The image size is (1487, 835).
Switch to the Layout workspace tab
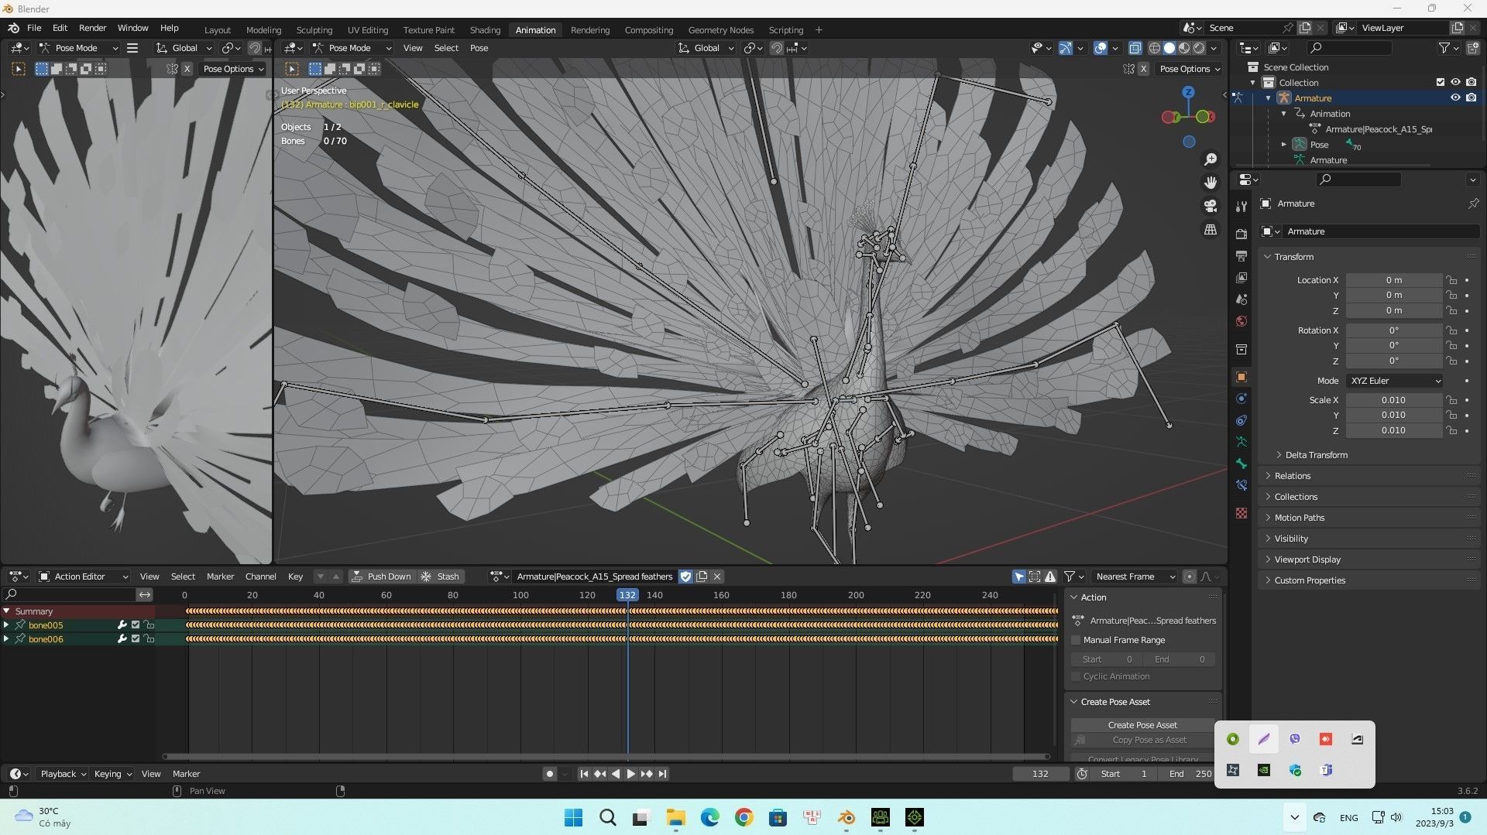tap(218, 30)
